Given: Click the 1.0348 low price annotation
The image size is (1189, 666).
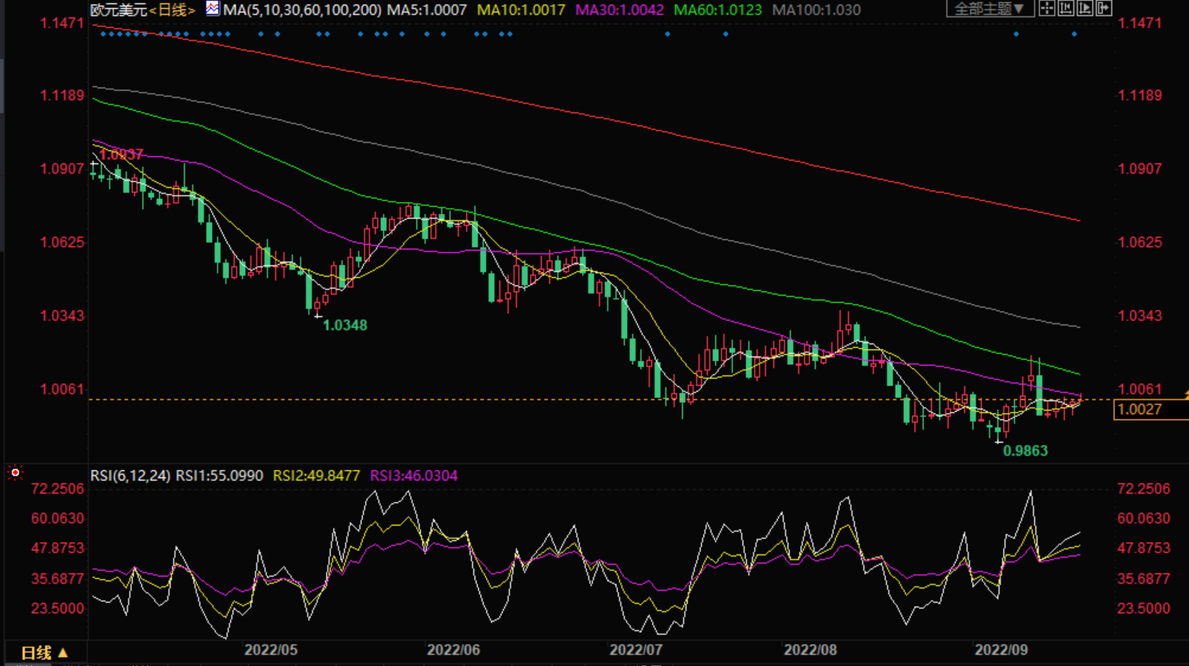Looking at the screenshot, I should click(345, 325).
